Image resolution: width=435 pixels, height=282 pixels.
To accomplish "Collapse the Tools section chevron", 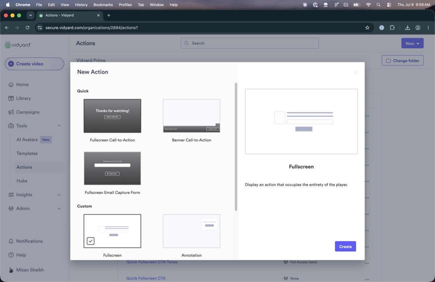I will [x=59, y=126].
